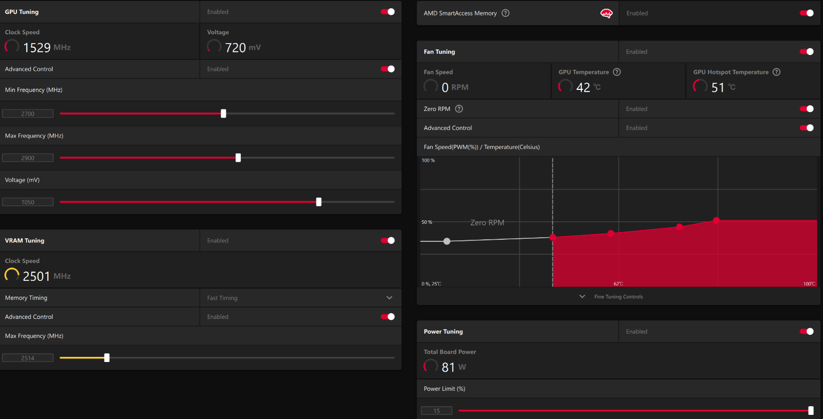Open the GPU Temperature help icon
This screenshot has height=419, width=823.
(x=617, y=72)
